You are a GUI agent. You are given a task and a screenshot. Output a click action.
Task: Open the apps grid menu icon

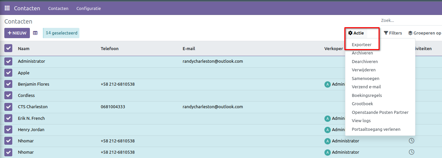(7, 8)
